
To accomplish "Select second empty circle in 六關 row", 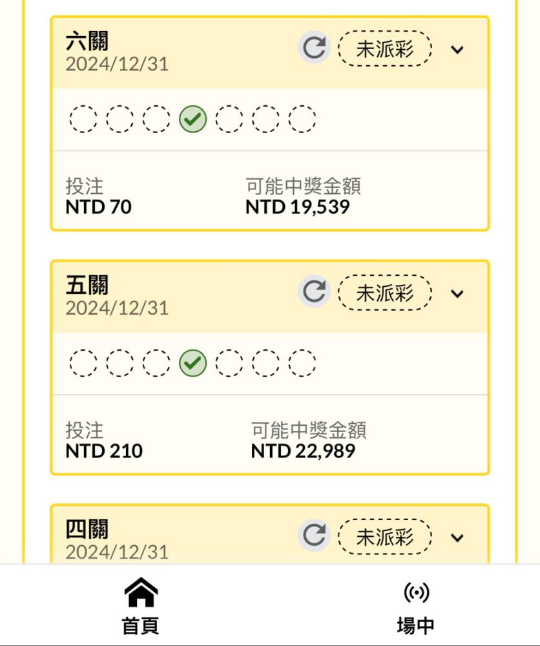I will (x=120, y=119).
